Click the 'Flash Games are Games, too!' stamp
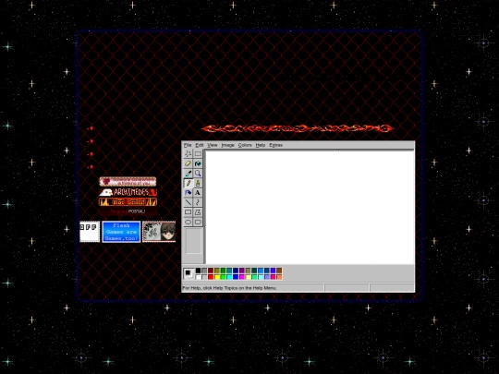This screenshot has height=374, width=499. tap(121, 232)
